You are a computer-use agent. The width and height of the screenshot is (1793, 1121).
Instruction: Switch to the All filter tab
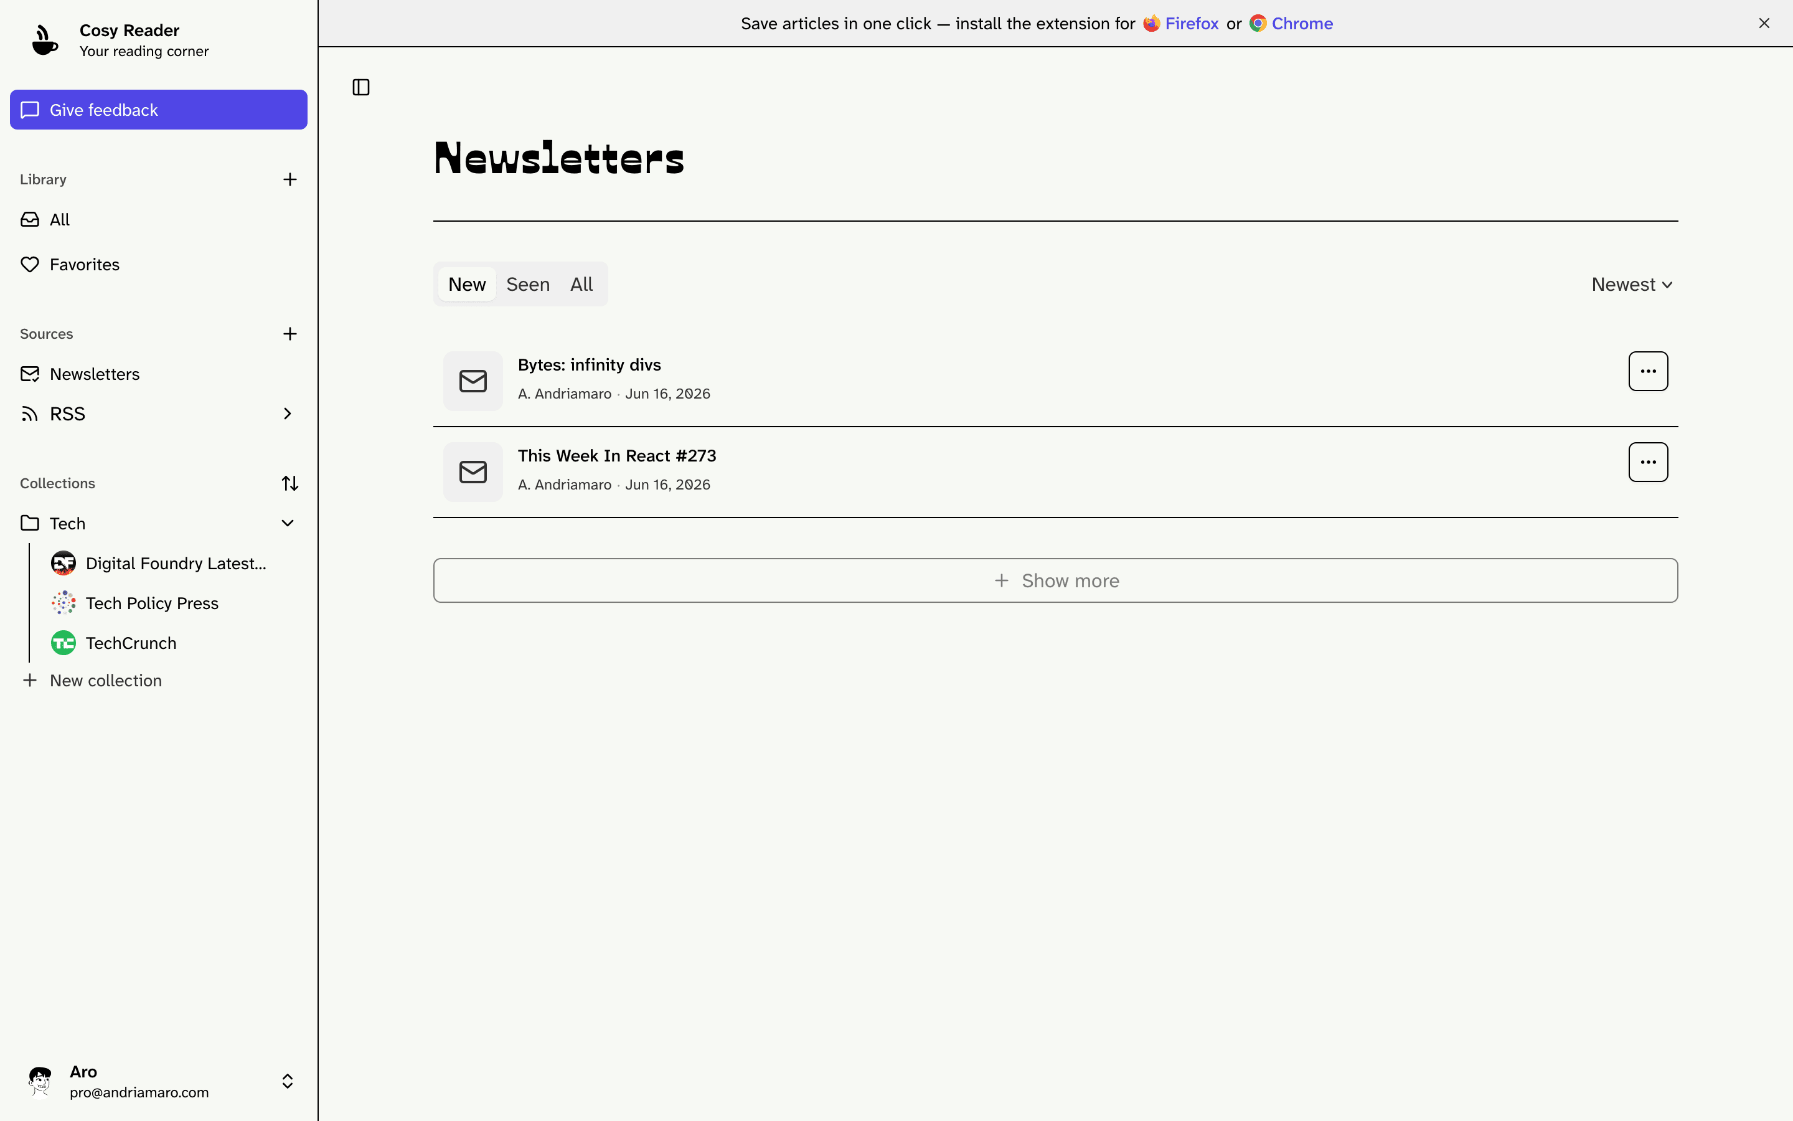point(581,285)
